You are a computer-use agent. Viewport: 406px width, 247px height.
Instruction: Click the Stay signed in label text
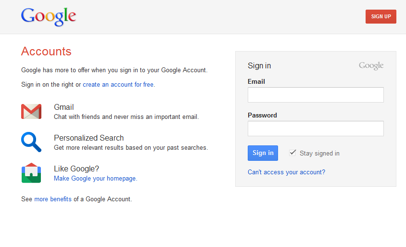pyautogui.click(x=319, y=154)
